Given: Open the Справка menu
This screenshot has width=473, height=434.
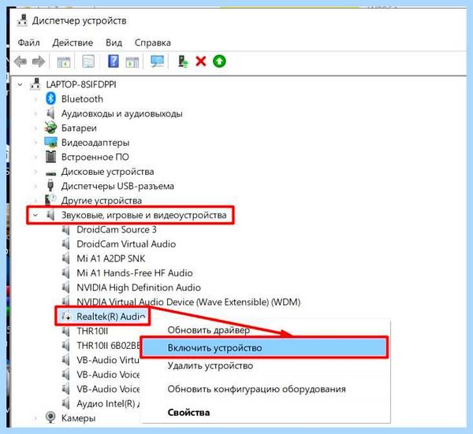Looking at the screenshot, I should (x=153, y=43).
